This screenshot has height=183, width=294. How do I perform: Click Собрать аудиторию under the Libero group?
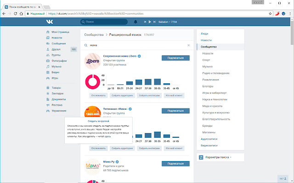click(122, 96)
